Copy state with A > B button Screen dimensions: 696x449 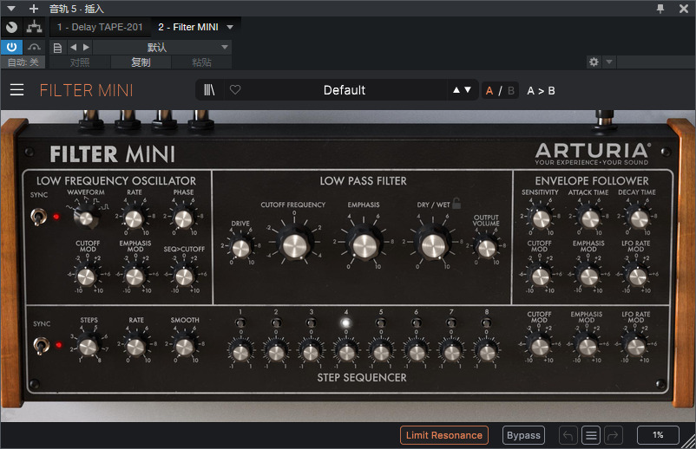pos(541,90)
